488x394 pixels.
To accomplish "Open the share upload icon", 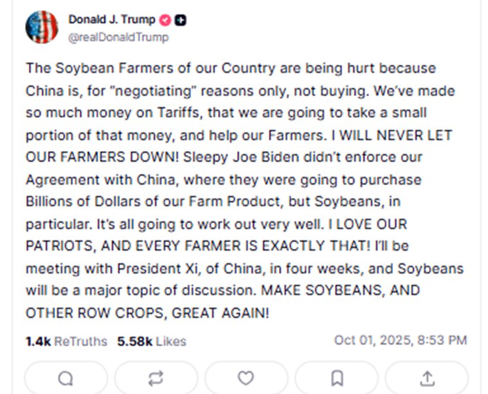I will click(426, 378).
